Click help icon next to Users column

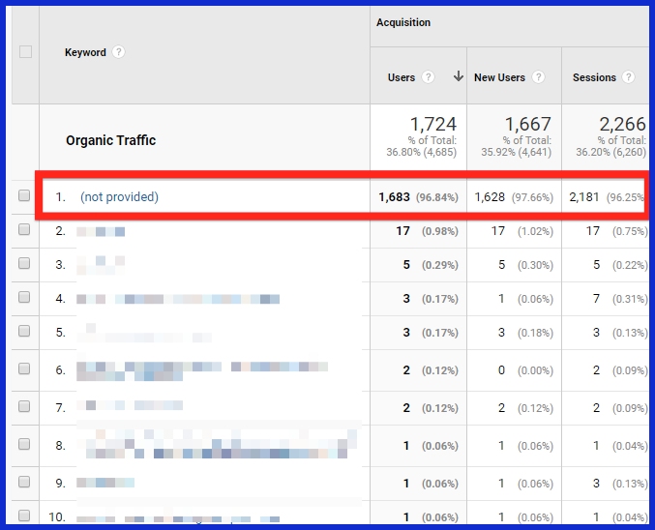pyautogui.click(x=428, y=77)
